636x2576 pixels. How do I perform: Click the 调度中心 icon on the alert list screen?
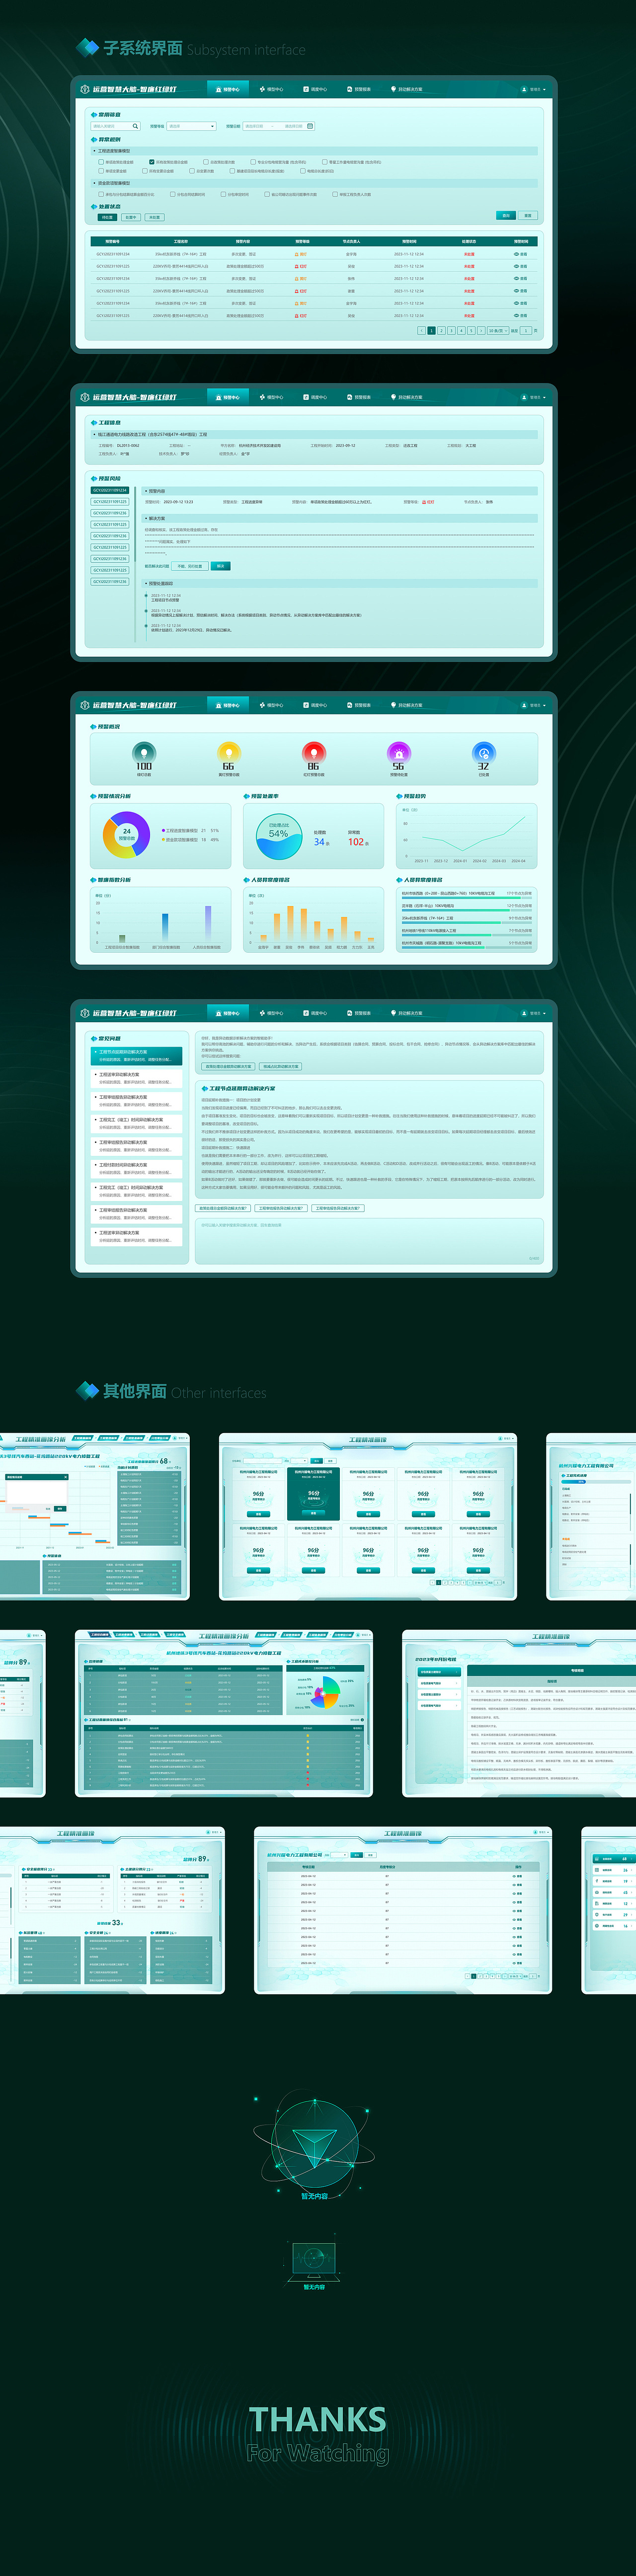[306, 89]
